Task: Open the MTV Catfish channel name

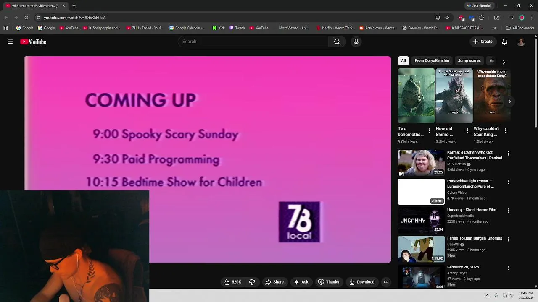Action: pos(456,164)
